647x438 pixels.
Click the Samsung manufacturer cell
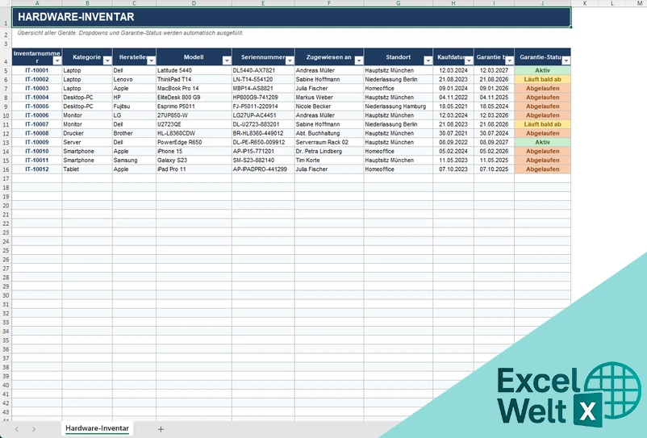[x=134, y=161]
